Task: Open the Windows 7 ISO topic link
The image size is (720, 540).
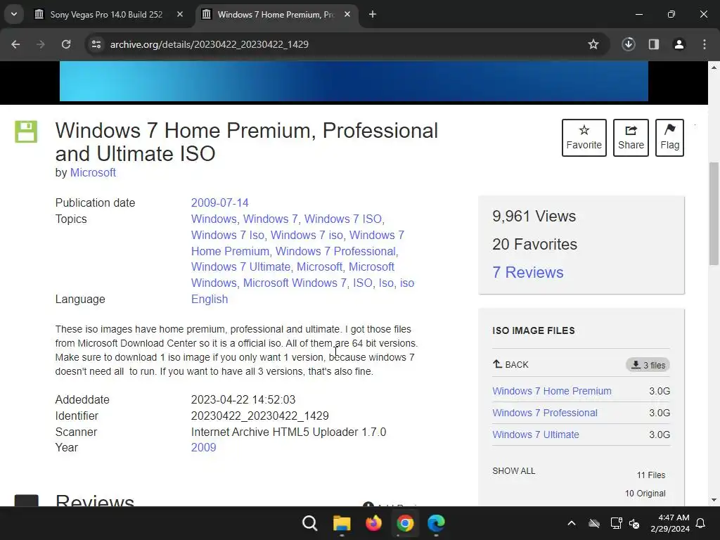Action: click(343, 219)
